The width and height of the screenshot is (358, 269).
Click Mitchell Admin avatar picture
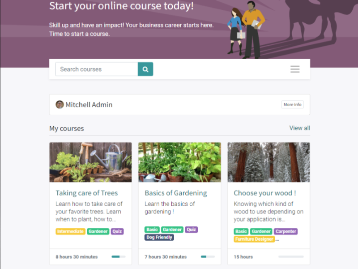click(60, 104)
